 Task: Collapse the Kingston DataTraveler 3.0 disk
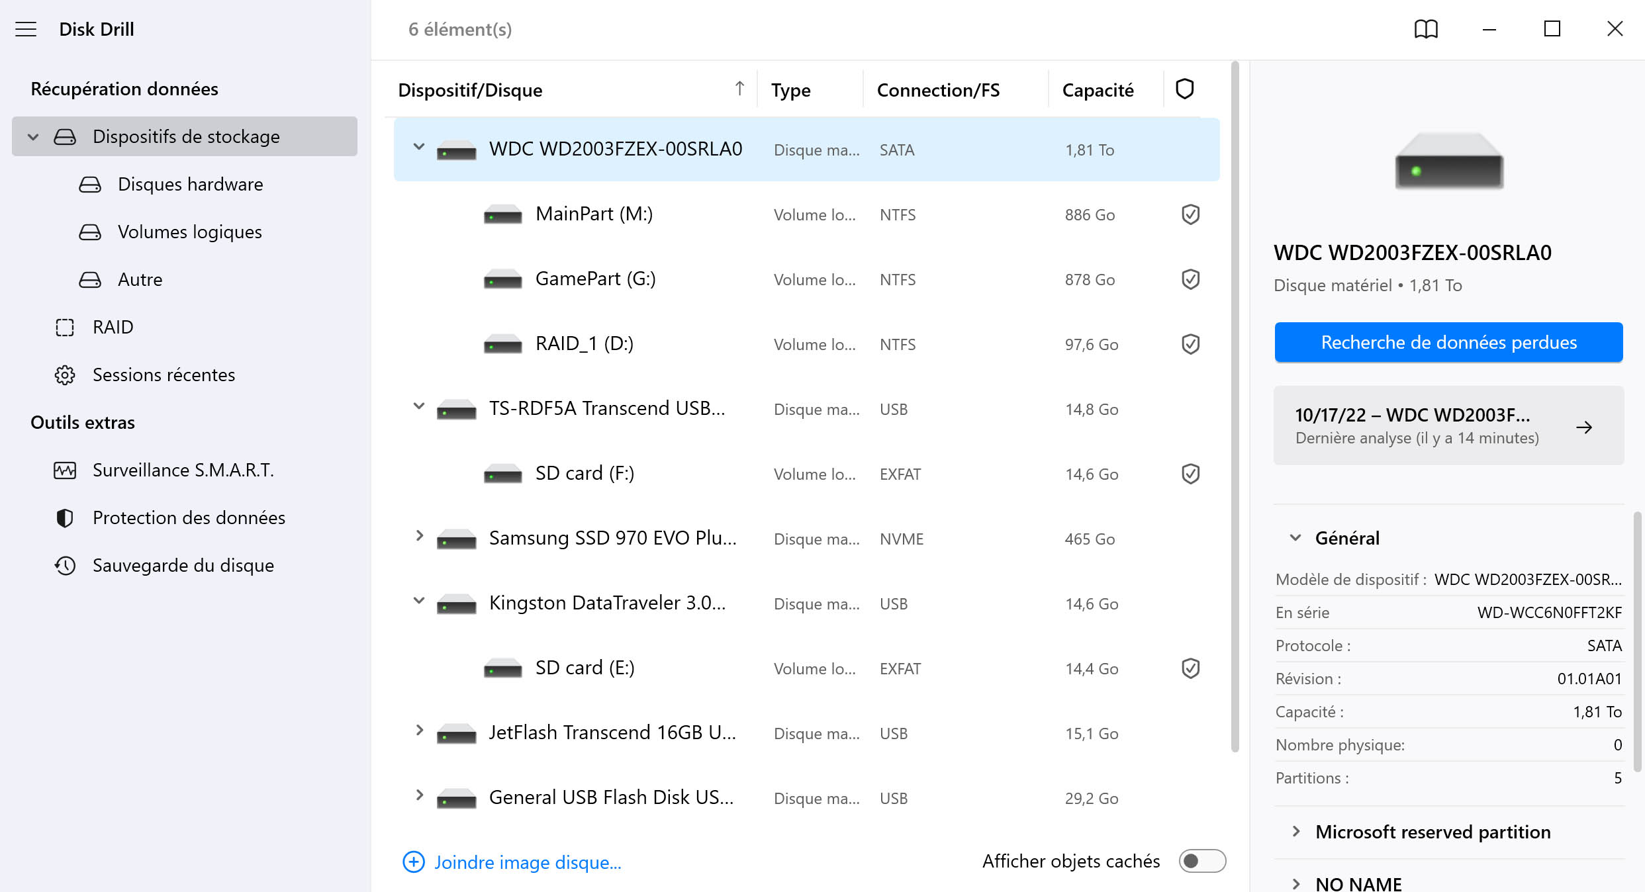click(419, 601)
